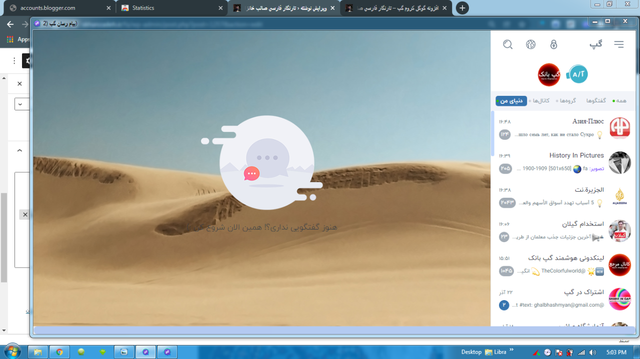The height and width of the screenshot is (359, 640).
Task: Click the search magnifier icon in Gap
Action: [x=508, y=44]
